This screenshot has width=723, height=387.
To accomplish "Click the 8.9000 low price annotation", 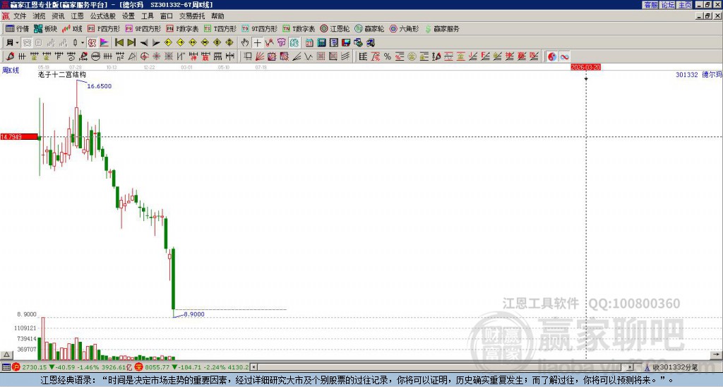I will pyautogui.click(x=193, y=314).
